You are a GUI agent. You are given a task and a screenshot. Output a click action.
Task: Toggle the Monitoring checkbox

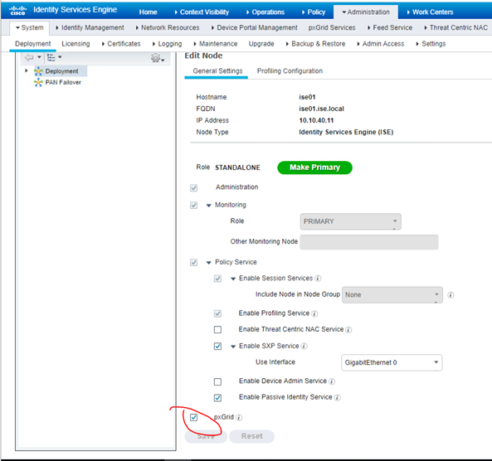pos(193,206)
